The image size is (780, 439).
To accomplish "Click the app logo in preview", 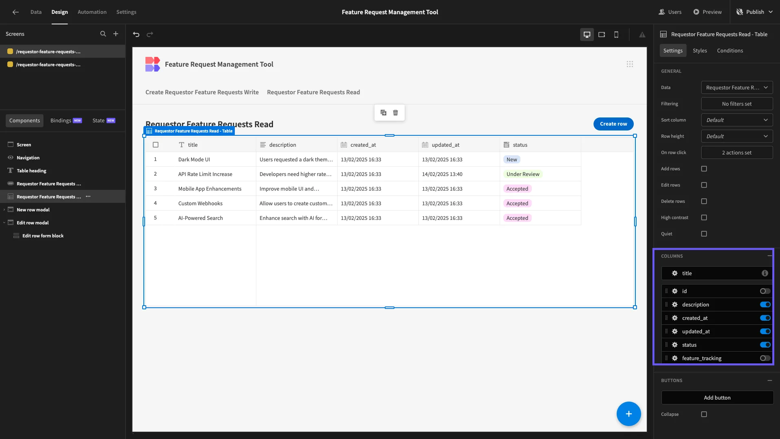I will coord(153,64).
